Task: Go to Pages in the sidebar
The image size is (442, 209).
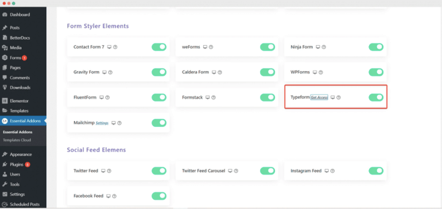Action: point(23,68)
